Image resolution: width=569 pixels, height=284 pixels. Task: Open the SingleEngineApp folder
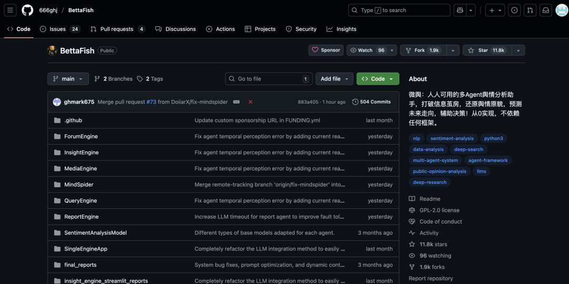(86, 249)
